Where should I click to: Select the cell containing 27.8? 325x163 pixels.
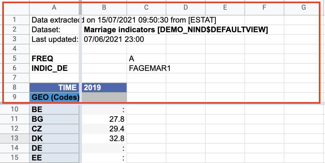coord(104,119)
